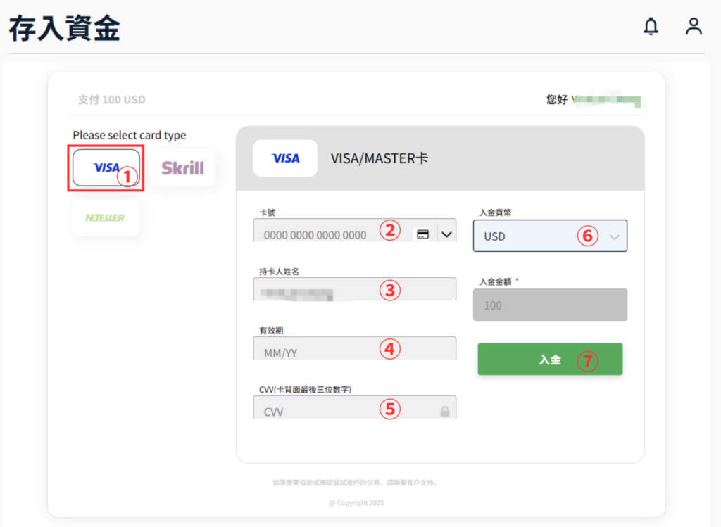This screenshot has width=721, height=527.
Task: Click the 存入資金 page title
Action: tap(63, 27)
